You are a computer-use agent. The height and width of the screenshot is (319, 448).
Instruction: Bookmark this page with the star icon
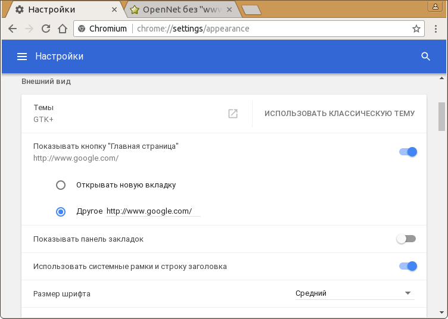[416, 29]
